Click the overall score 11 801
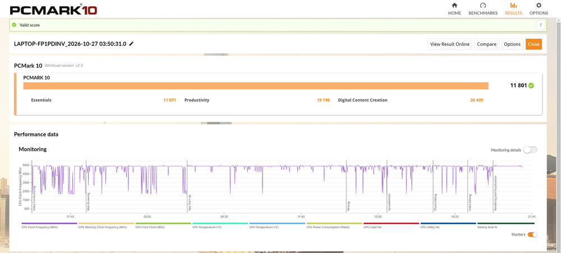561x253 pixels. click(518, 86)
